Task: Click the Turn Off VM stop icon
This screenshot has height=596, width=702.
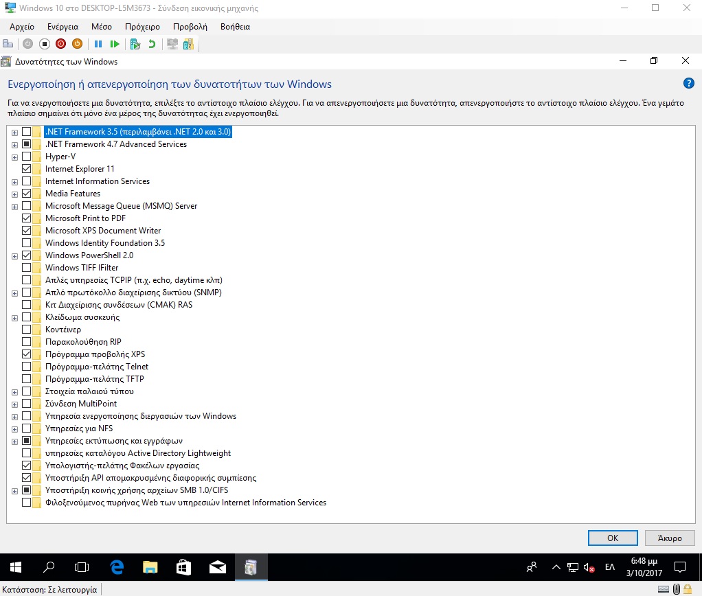Action: [x=45, y=44]
